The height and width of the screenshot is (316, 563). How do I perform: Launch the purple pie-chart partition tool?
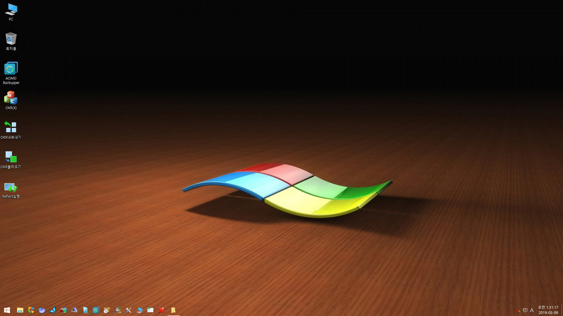coord(42,310)
